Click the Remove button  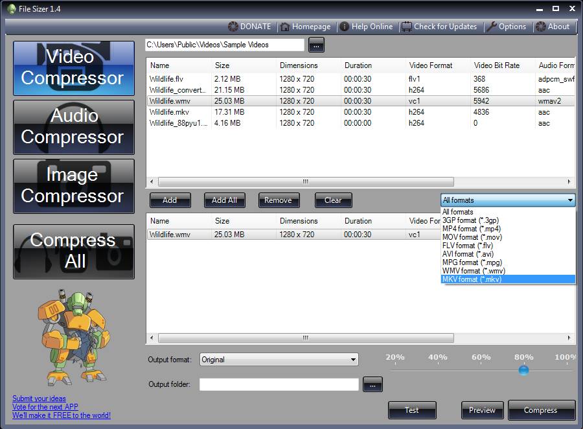[279, 200]
